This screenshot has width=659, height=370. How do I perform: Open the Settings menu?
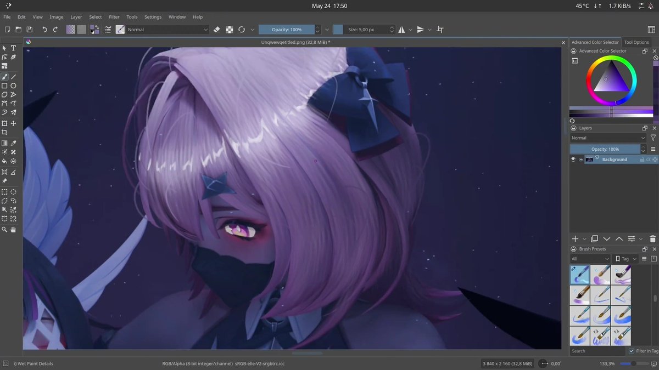coord(153,17)
